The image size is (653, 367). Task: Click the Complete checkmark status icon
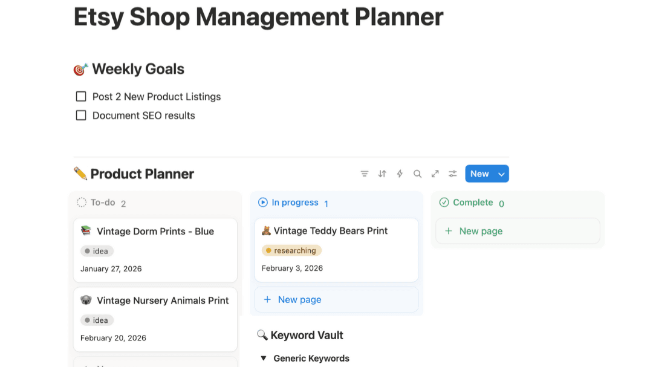pyautogui.click(x=444, y=203)
